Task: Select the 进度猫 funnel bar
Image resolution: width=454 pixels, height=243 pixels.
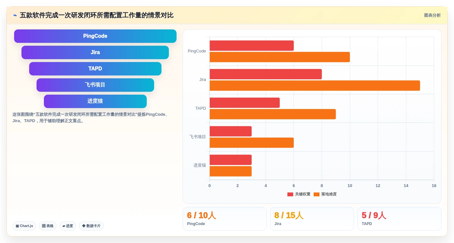Action: pos(95,101)
